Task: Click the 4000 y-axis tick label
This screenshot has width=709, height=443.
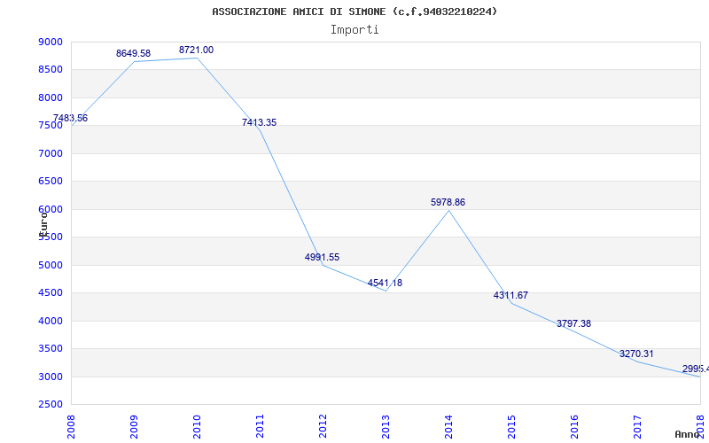Action: (x=51, y=321)
